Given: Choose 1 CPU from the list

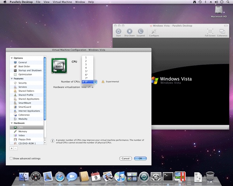Looking at the screenshot, I should click(87, 58).
